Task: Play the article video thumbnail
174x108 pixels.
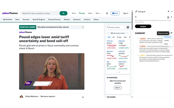Action: pyautogui.click(x=52, y=71)
